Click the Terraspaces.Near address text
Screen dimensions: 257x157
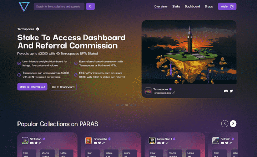click(x=162, y=93)
